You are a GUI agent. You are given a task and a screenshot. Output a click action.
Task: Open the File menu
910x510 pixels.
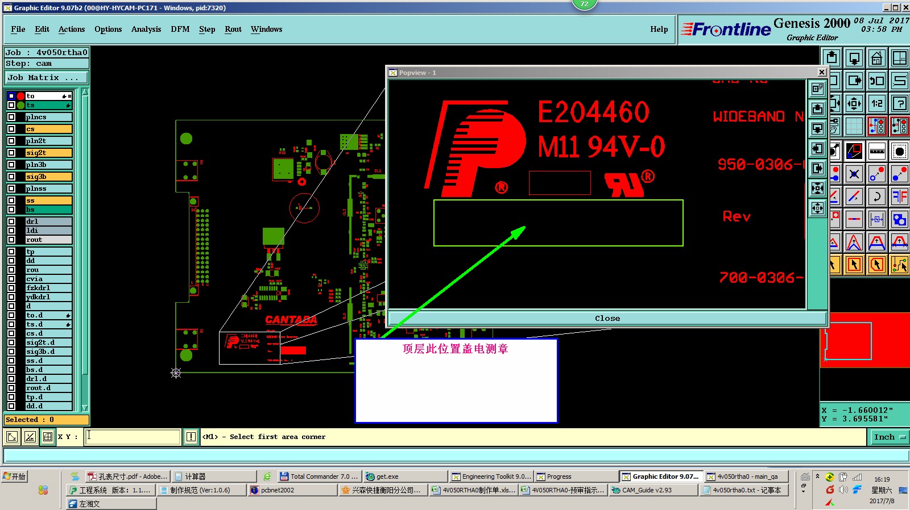(x=18, y=30)
